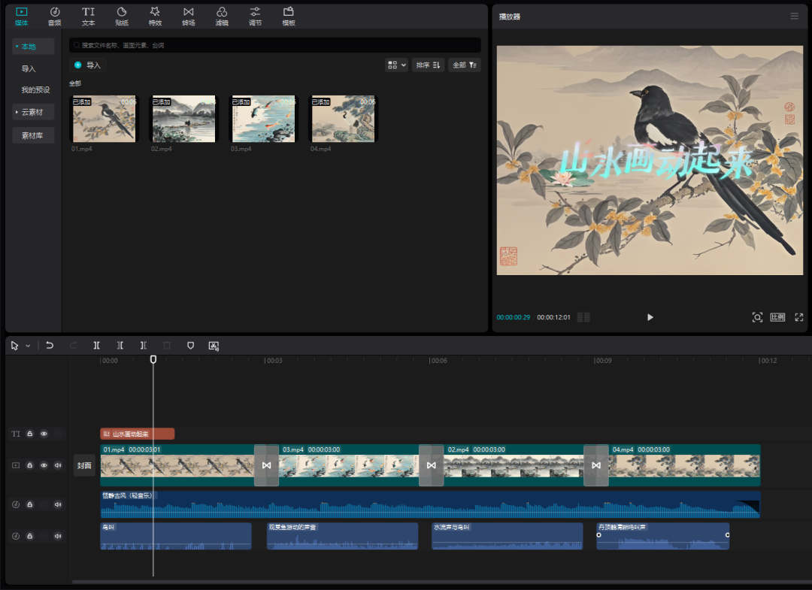Select the 03.mp4 media thumbnail

point(264,119)
